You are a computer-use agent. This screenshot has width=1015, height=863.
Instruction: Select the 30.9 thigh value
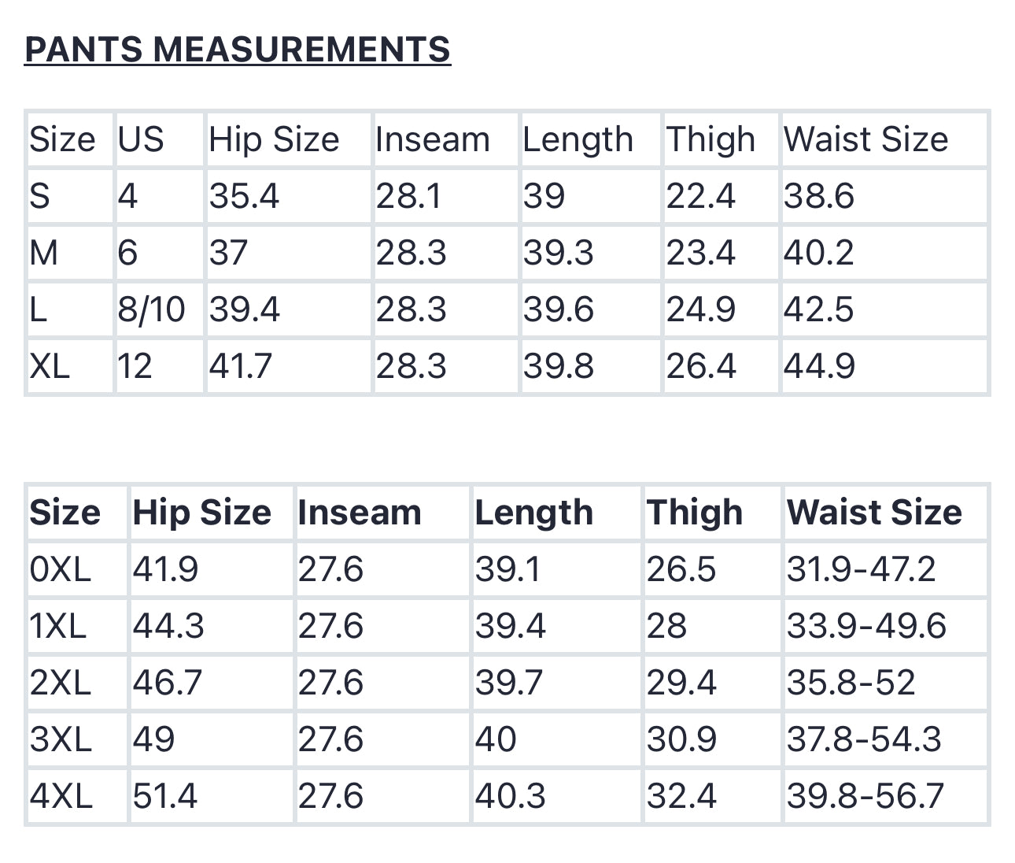click(681, 739)
